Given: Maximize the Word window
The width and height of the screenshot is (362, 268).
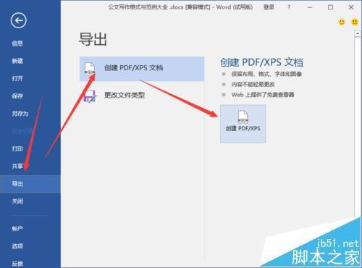Looking at the screenshot, I should pyautogui.click(x=330, y=7).
